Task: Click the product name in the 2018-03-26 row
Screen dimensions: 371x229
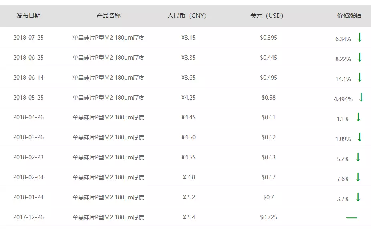Action: 108,137
